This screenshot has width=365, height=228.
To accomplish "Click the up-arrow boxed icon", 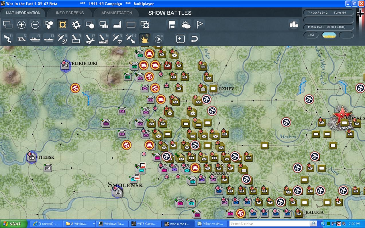I will click(x=180, y=39).
